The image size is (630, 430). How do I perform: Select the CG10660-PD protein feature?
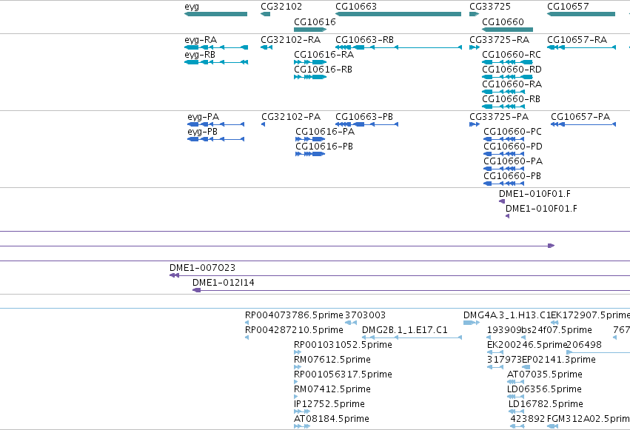[504, 154]
